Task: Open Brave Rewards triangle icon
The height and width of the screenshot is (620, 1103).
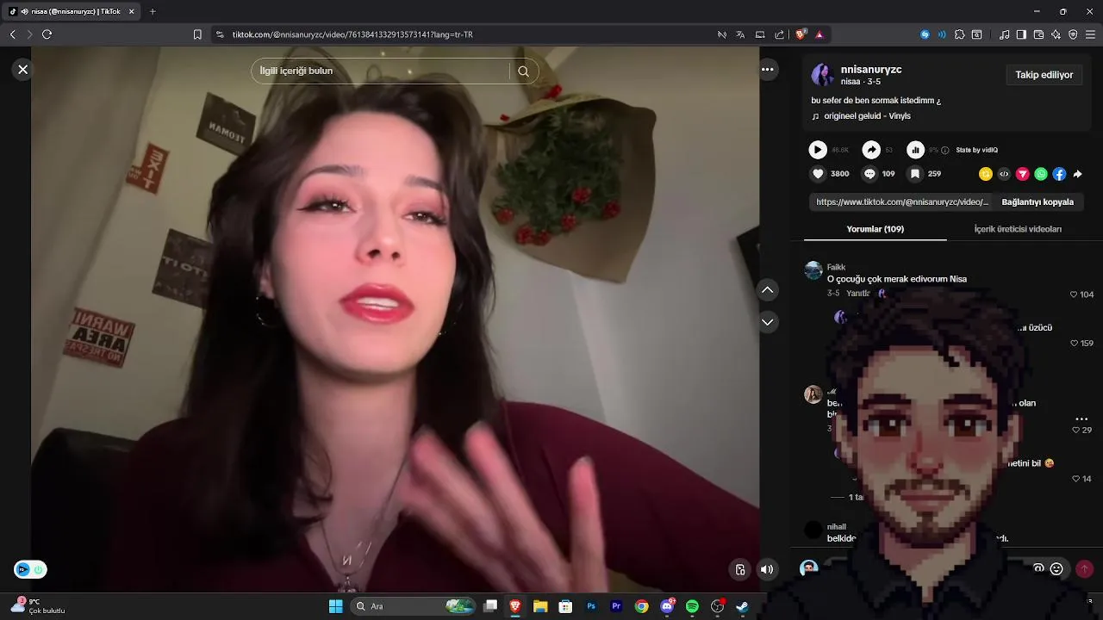Action: click(819, 34)
